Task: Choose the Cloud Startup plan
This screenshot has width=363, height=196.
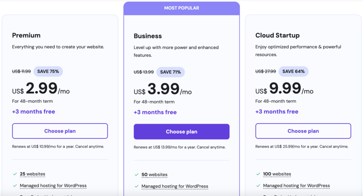Action: tap(303, 131)
